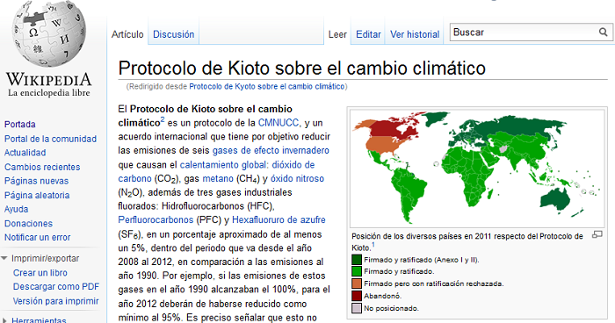Open the Artículo tab
The width and height of the screenshot is (615, 323).
127,34
